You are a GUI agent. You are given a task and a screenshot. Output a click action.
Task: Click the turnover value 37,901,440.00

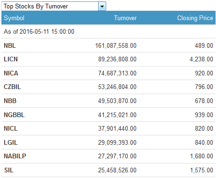[x=117, y=128]
